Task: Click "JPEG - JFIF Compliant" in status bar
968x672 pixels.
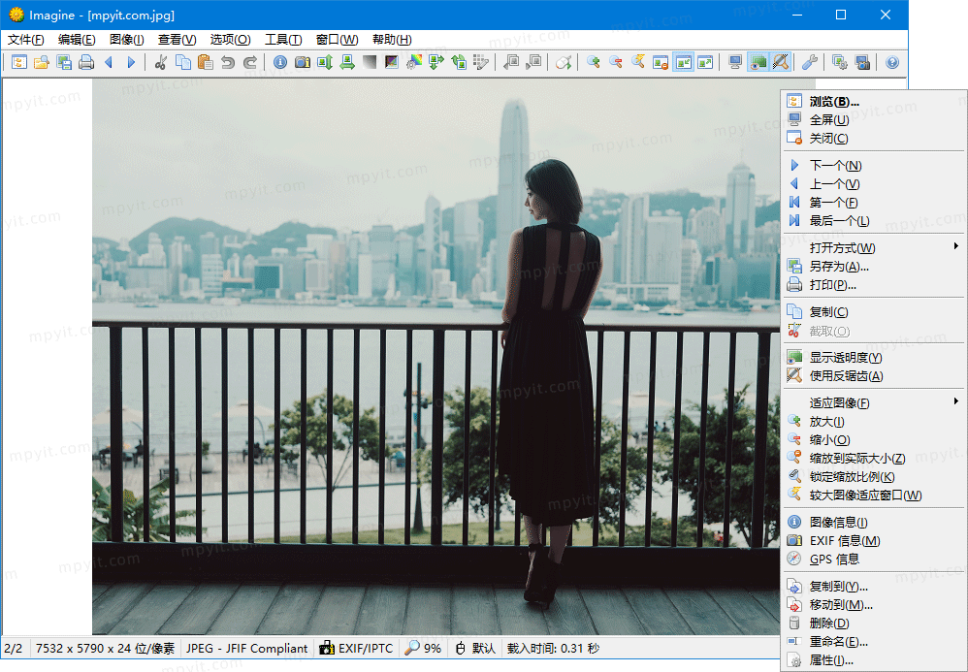Action: pos(247,649)
